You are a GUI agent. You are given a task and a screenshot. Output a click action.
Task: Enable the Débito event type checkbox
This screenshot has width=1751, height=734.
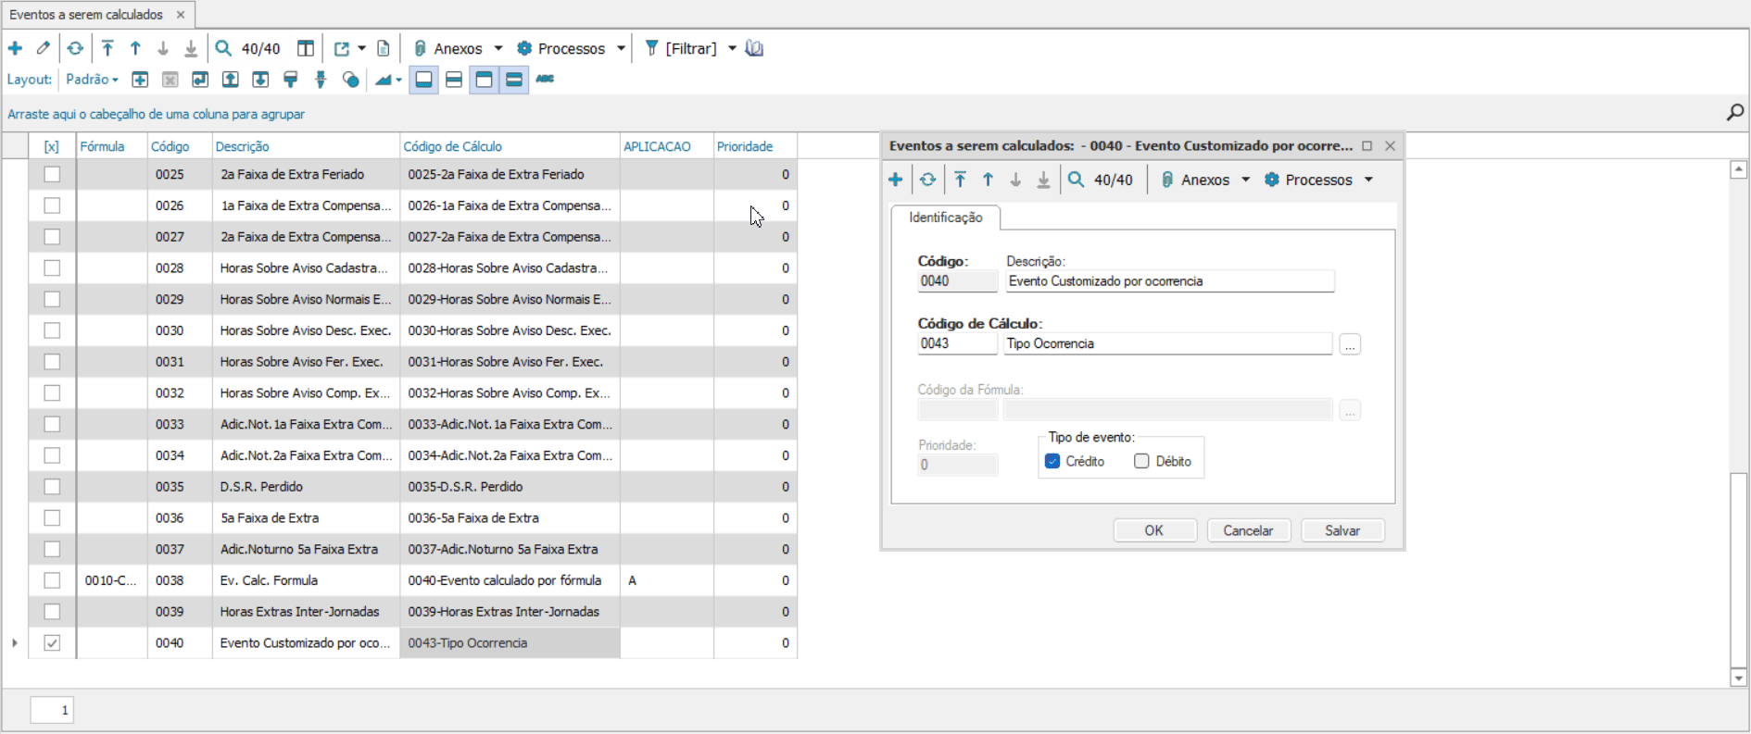[x=1141, y=461]
